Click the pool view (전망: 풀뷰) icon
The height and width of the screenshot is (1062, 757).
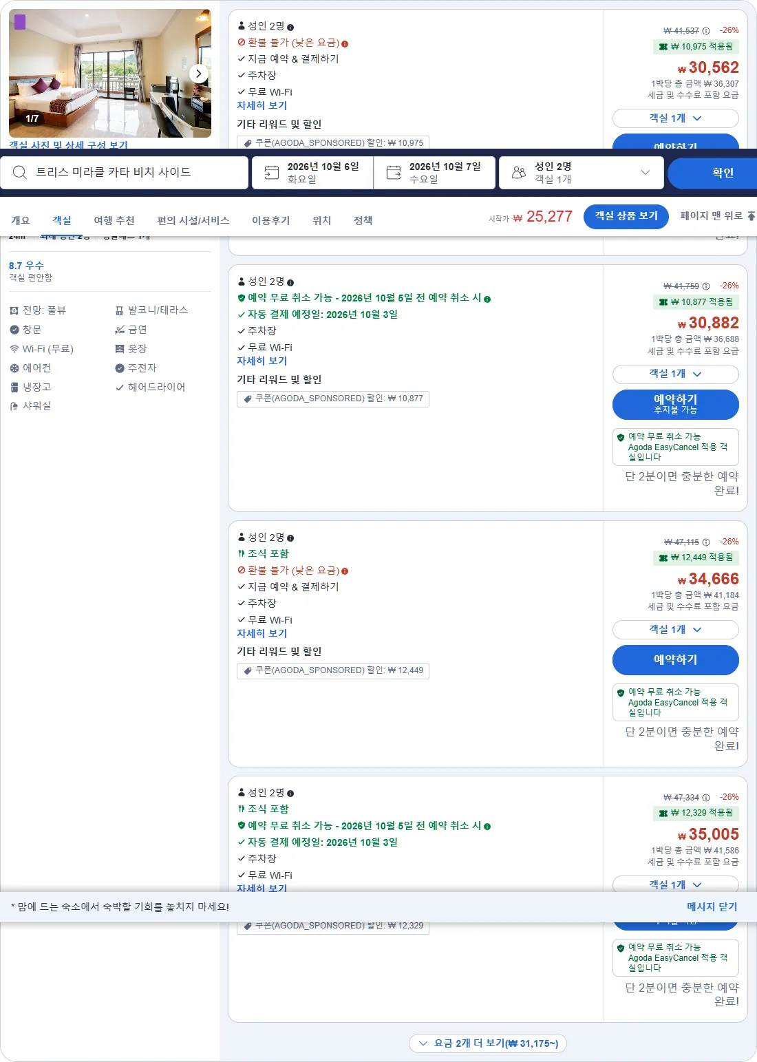(x=14, y=310)
